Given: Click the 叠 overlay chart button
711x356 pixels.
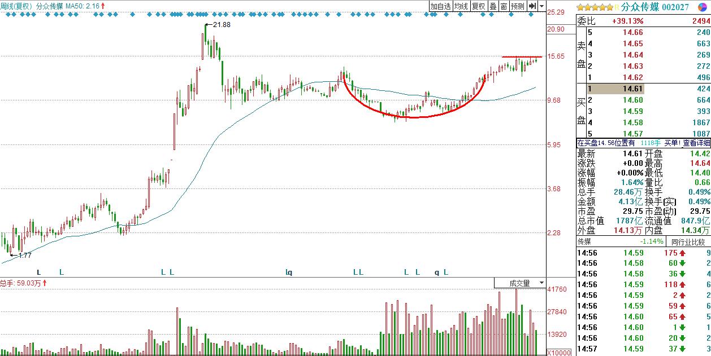Looking at the screenshot, I should coord(493,6).
